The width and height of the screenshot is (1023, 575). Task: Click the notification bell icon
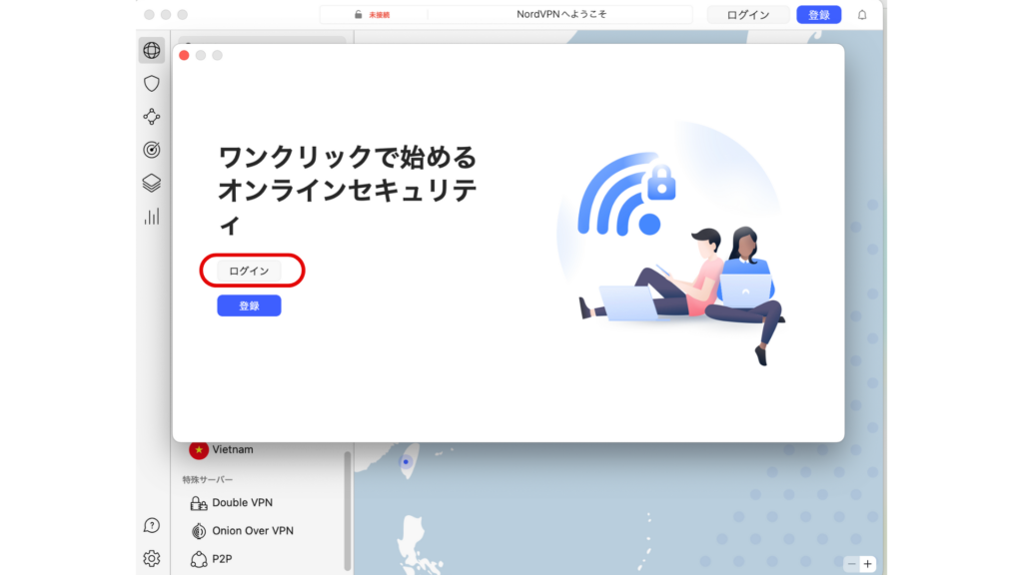tap(862, 15)
